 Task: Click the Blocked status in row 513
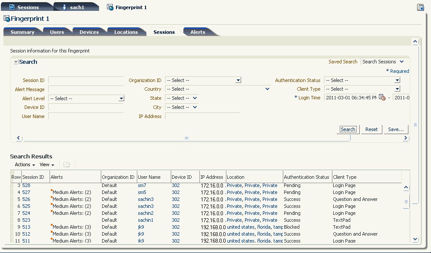292,227
